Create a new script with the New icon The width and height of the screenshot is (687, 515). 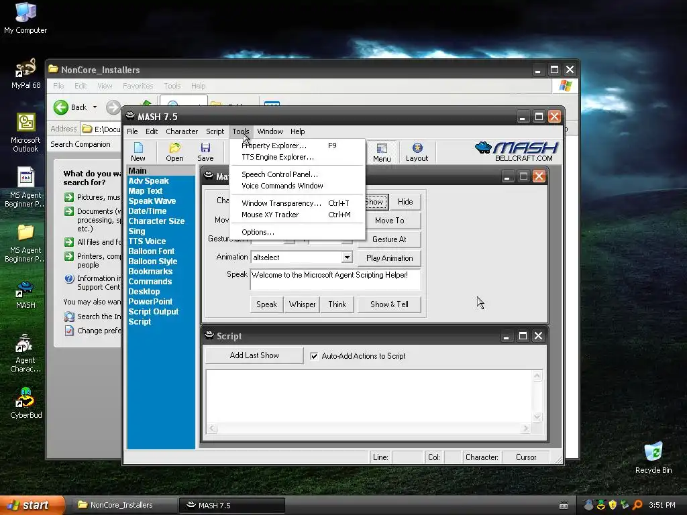click(138, 152)
